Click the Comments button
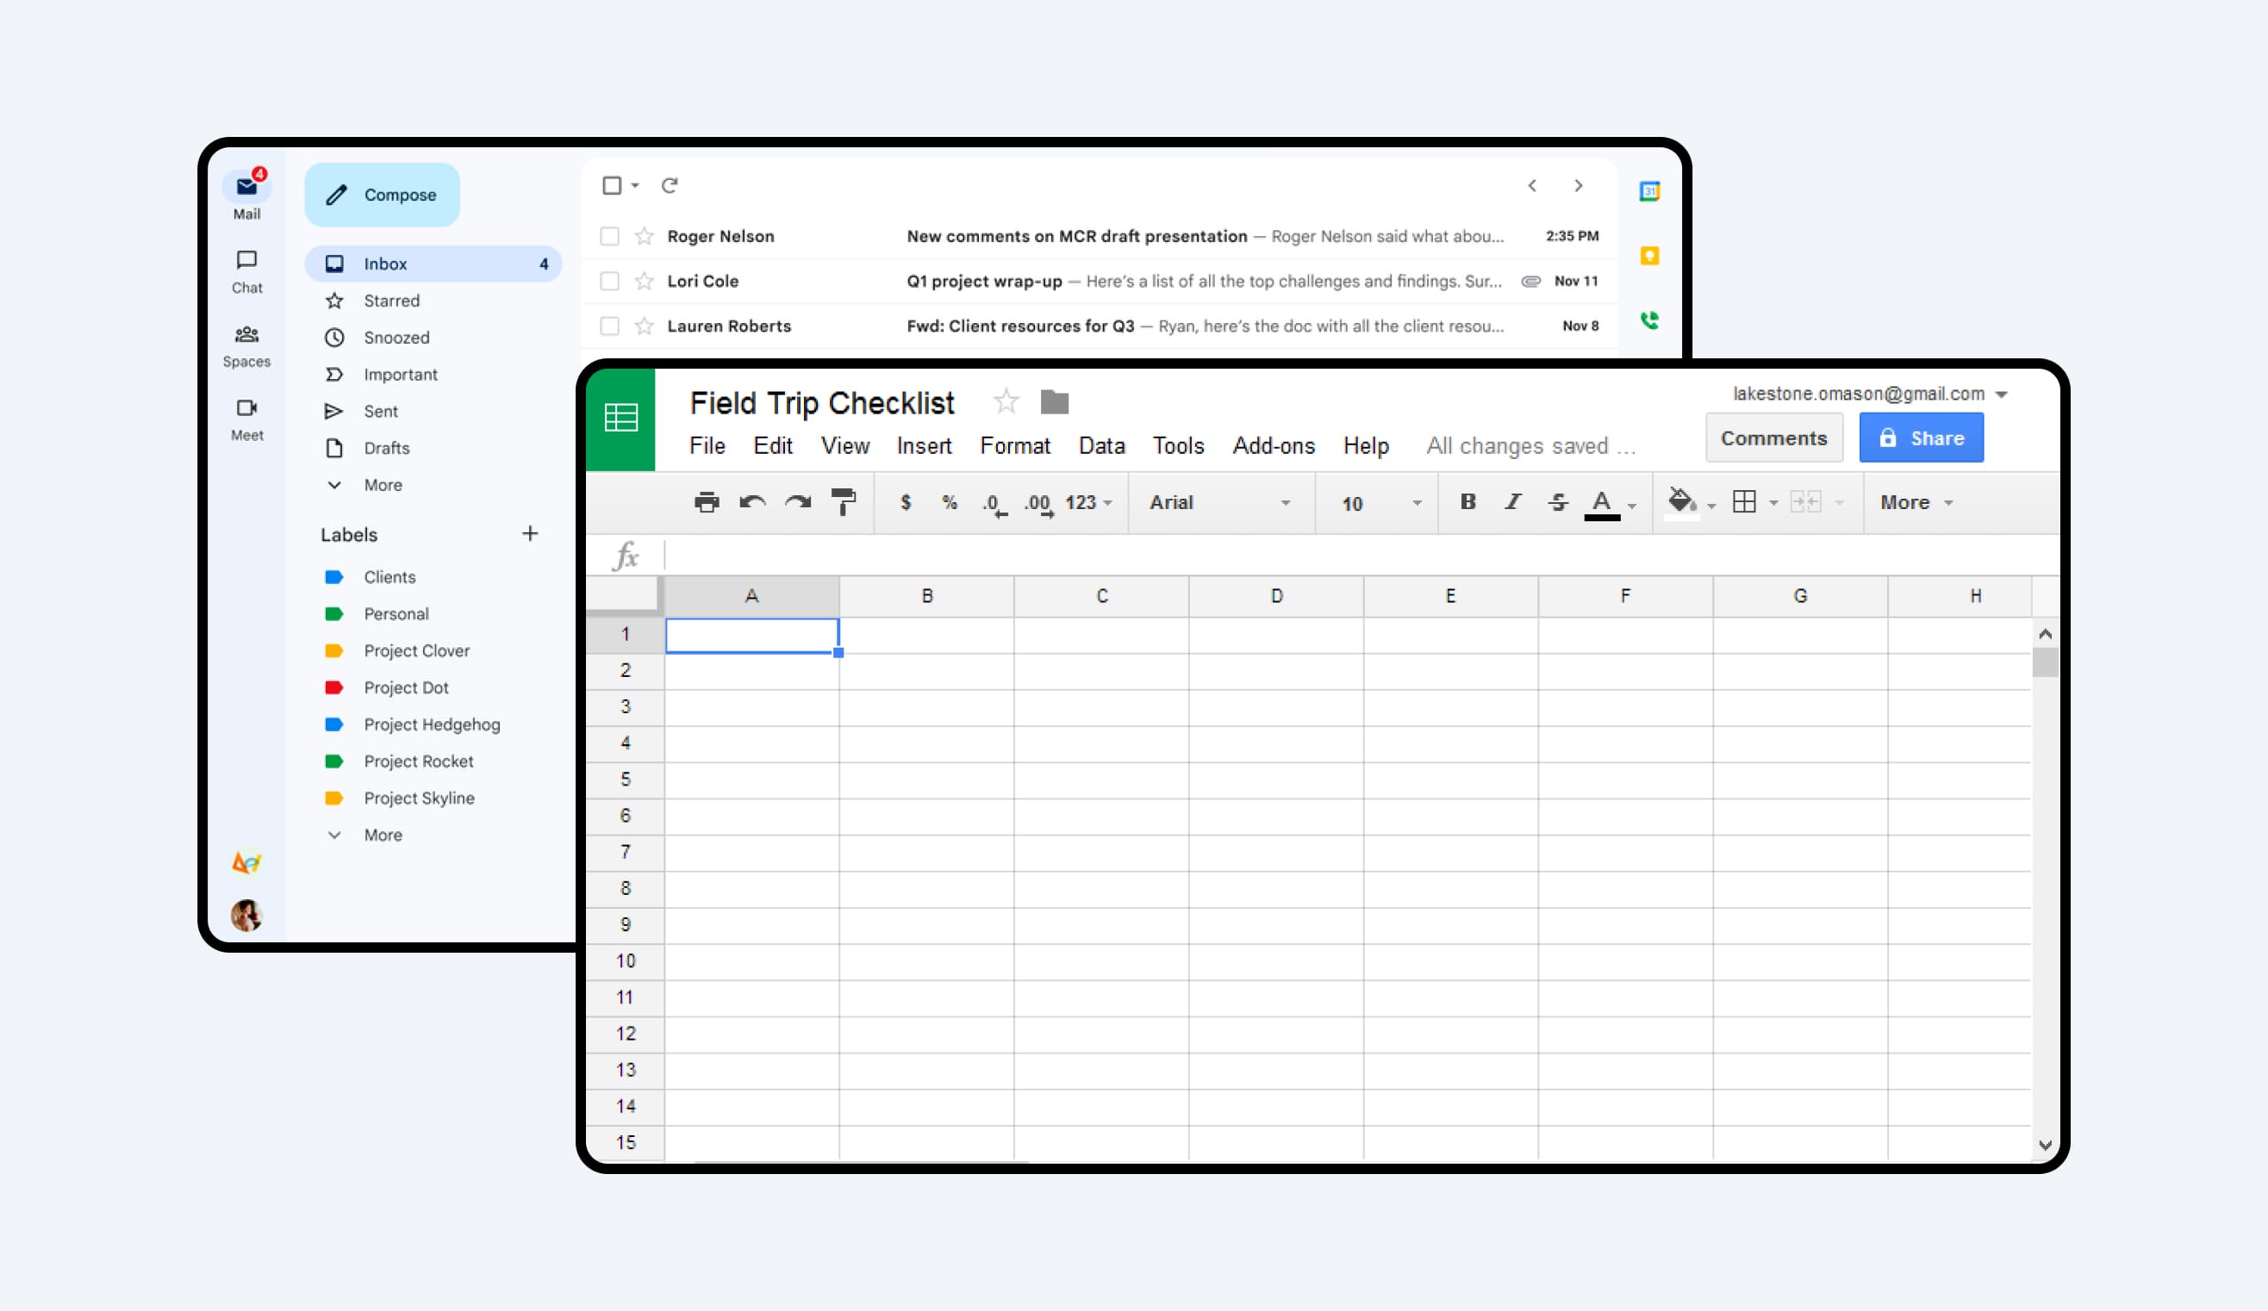The width and height of the screenshot is (2268, 1311). pyautogui.click(x=1774, y=438)
